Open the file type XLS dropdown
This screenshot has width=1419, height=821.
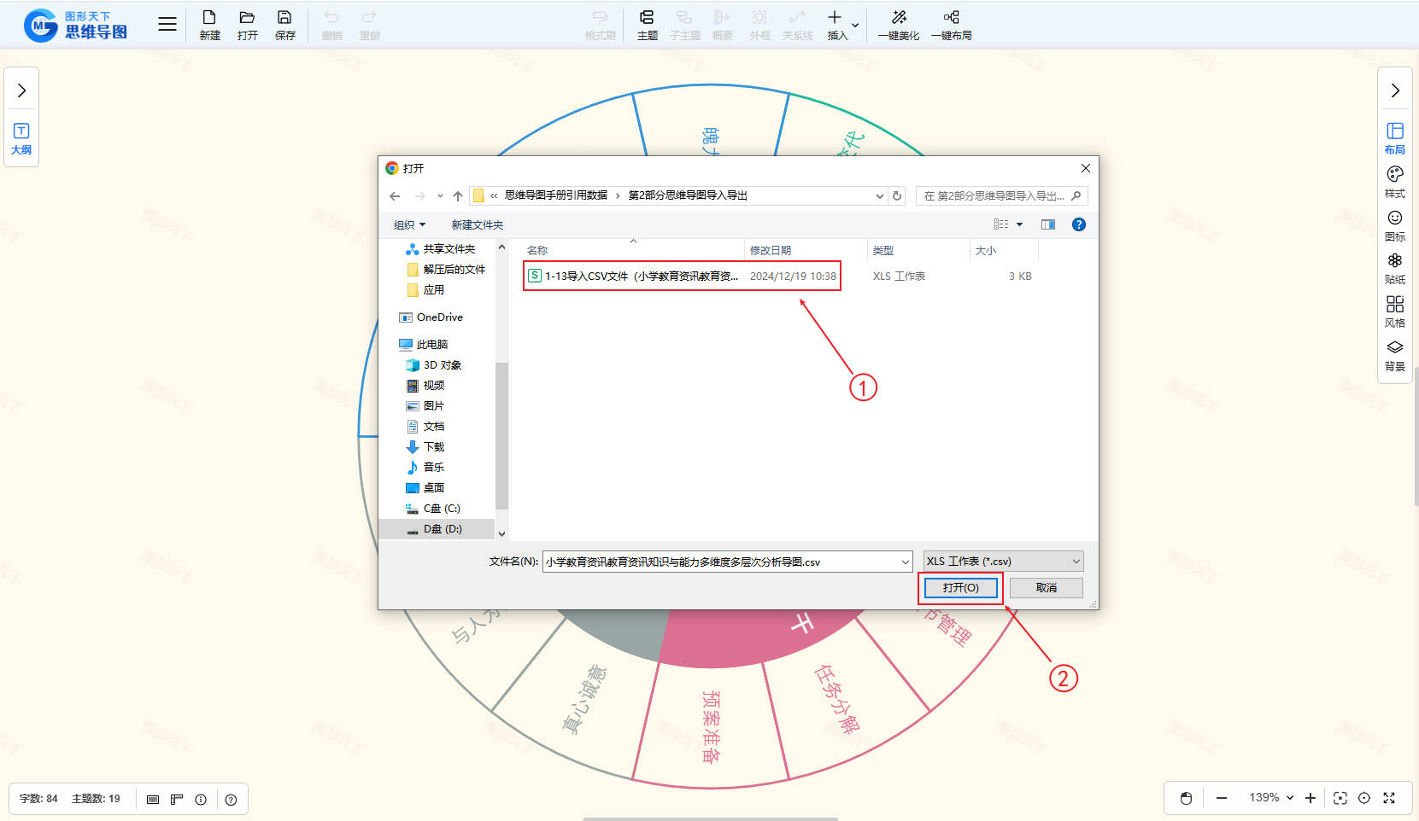1003,562
